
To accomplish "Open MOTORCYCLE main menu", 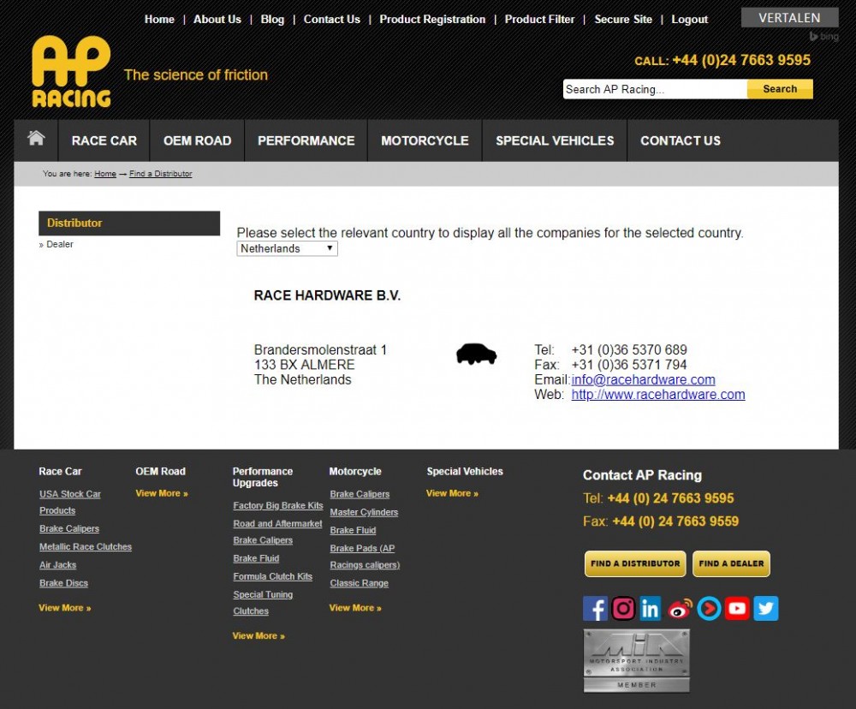I will click(x=425, y=141).
